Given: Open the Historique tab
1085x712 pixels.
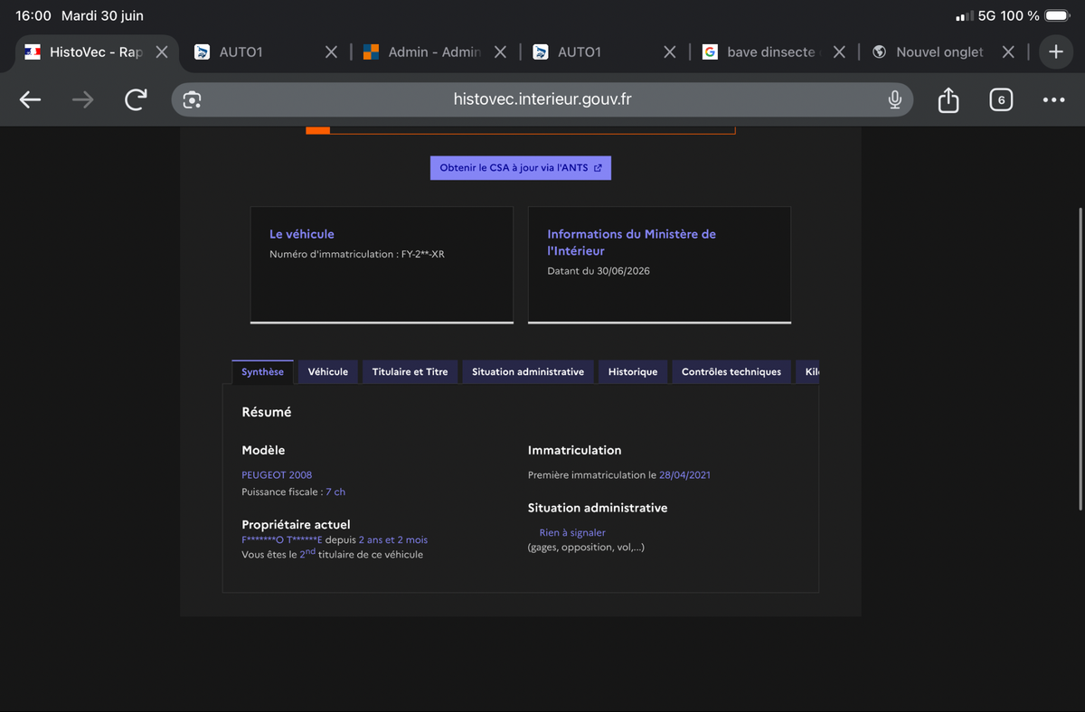Looking at the screenshot, I should tap(633, 371).
